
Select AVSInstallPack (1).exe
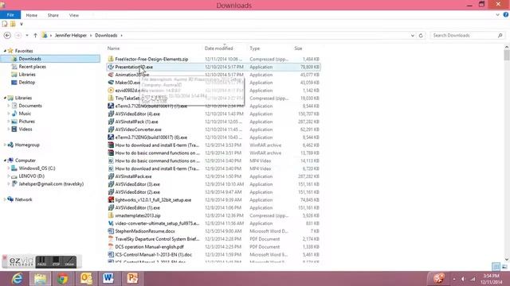(x=136, y=122)
